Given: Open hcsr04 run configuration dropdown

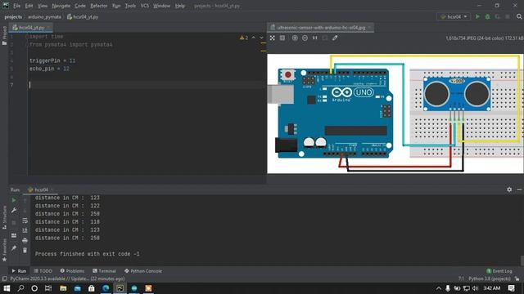Looking at the screenshot, I should [x=454, y=16].
